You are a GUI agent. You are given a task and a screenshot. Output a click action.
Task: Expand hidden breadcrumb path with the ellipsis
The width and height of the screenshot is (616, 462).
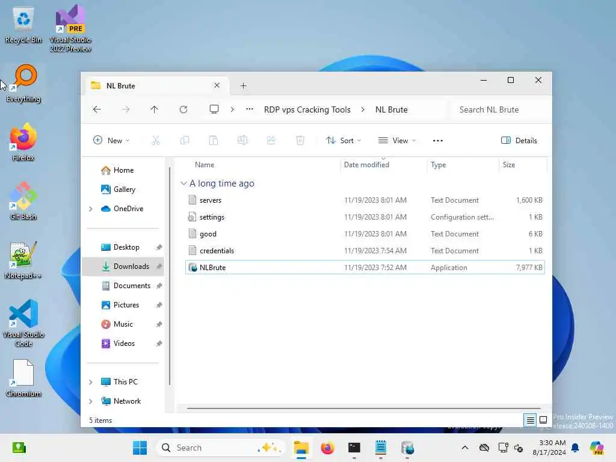click(x=250, y=109)
